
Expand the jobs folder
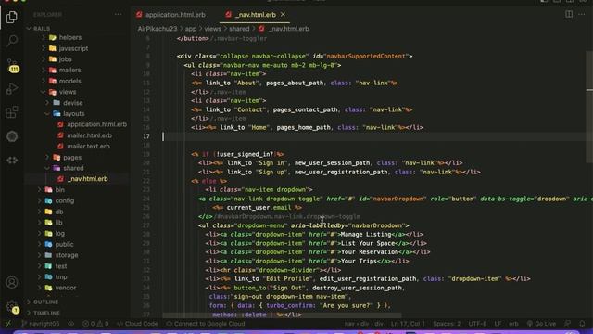tap(65, 59)
